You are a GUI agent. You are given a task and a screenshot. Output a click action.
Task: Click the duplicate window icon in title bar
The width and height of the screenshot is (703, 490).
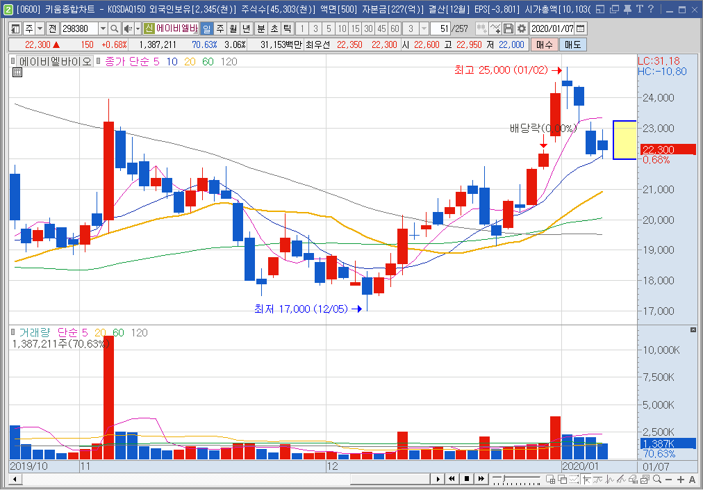614,9
